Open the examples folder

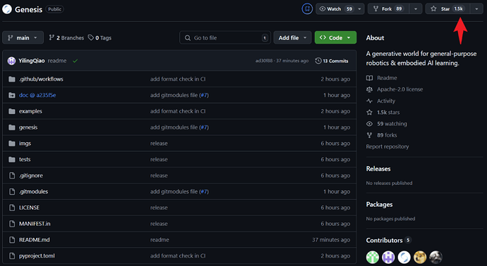click(30, 111)
